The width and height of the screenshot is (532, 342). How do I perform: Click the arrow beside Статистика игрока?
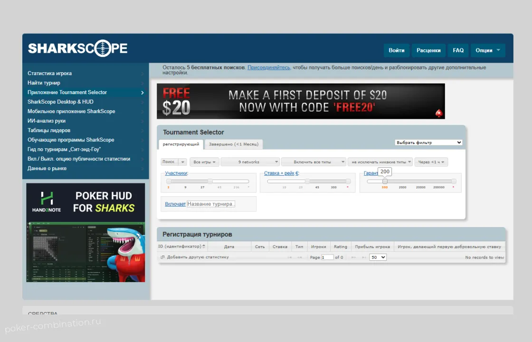(142, 74)
